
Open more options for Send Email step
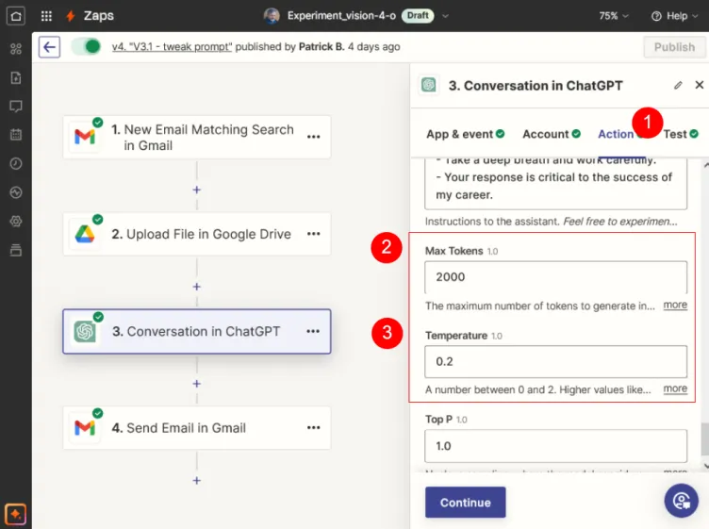click(313, 428)
